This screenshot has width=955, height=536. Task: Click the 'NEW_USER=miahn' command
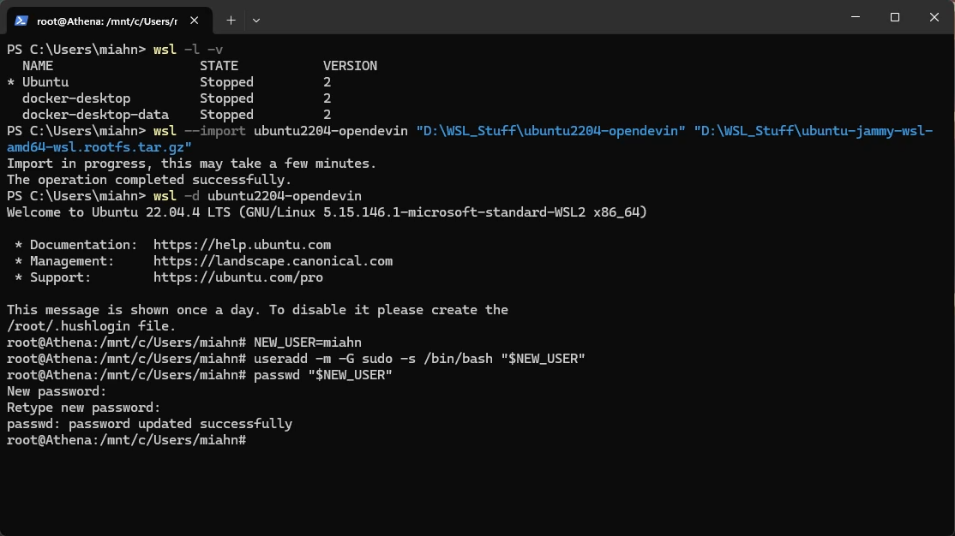point(308,342)
